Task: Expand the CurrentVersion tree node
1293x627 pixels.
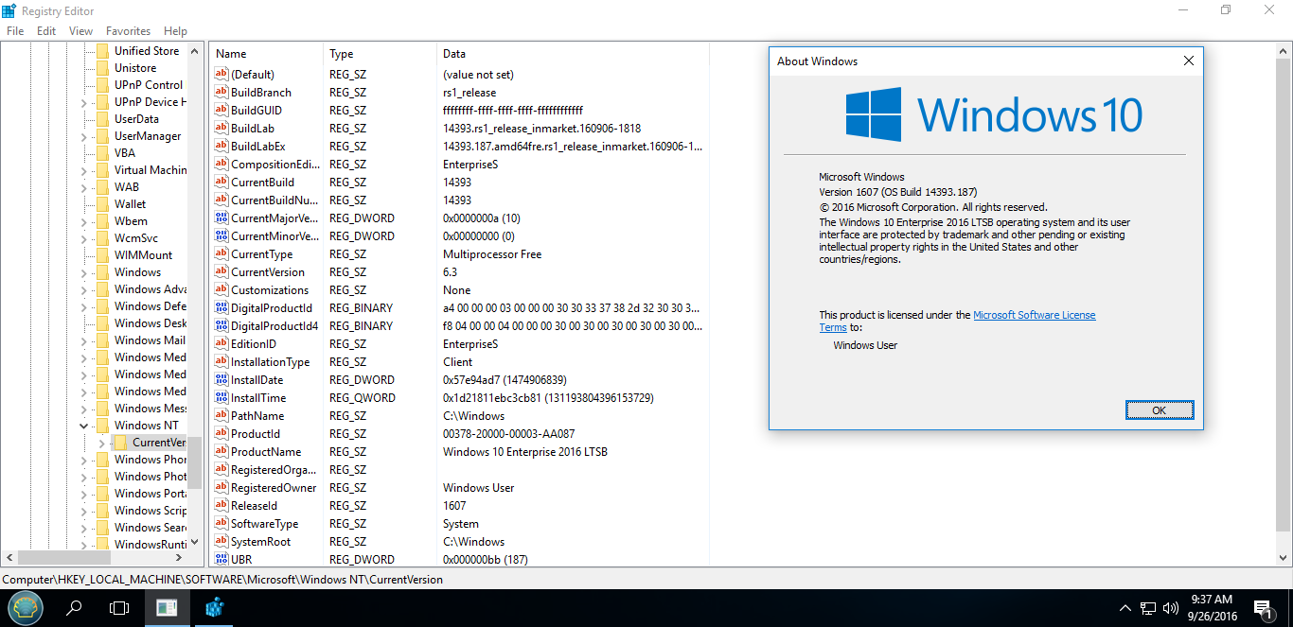Action: coord(101,443)
